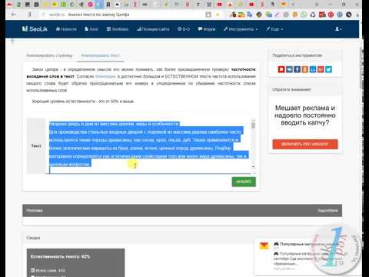Expand the Еще dropdown menu

[x=274, y=29]
